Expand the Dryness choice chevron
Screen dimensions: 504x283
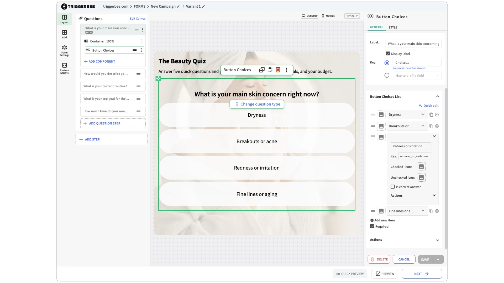click(x=423, y=115)
